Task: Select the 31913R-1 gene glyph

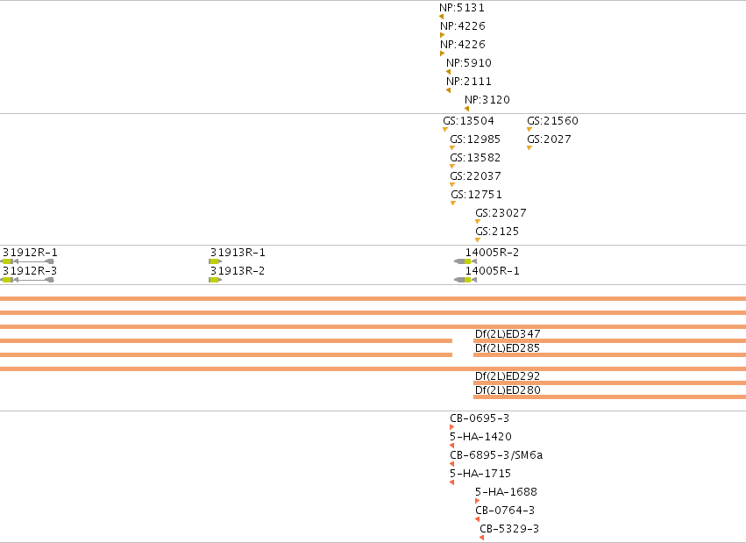Action: click(x=215, y=261)
